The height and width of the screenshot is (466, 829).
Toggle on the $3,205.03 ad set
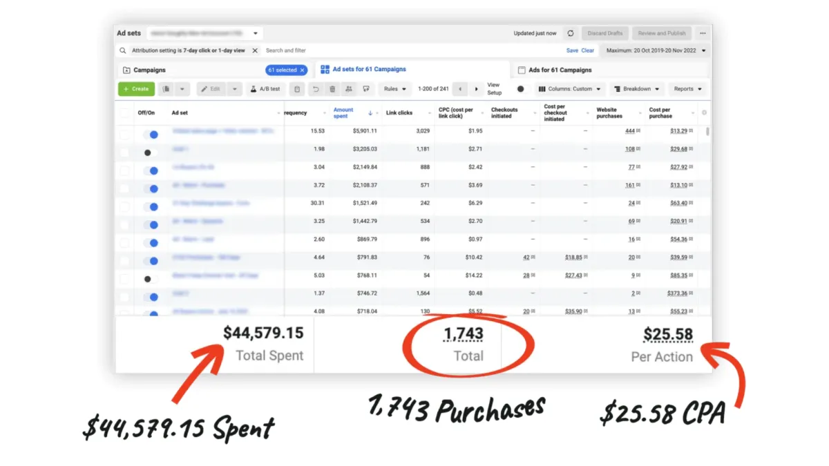(151, 153)
